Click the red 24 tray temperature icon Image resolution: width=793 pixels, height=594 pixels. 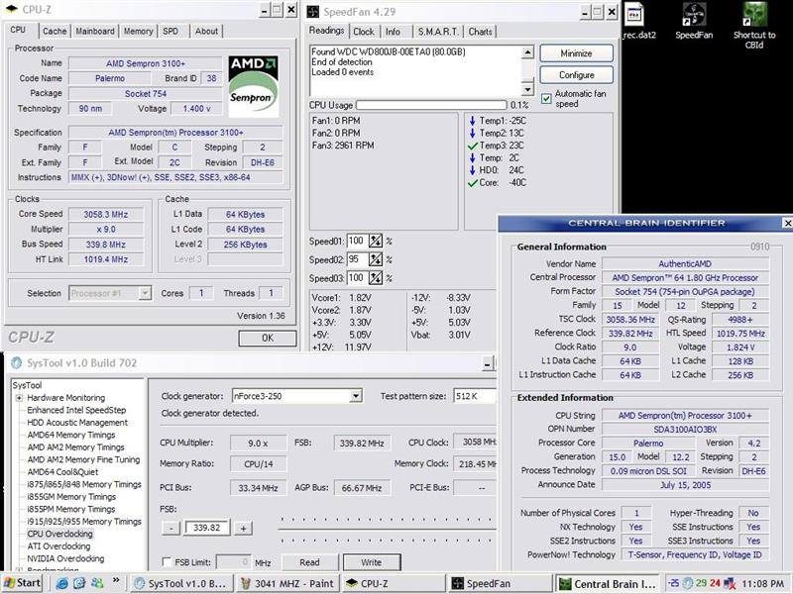click(x=715, y=583)
